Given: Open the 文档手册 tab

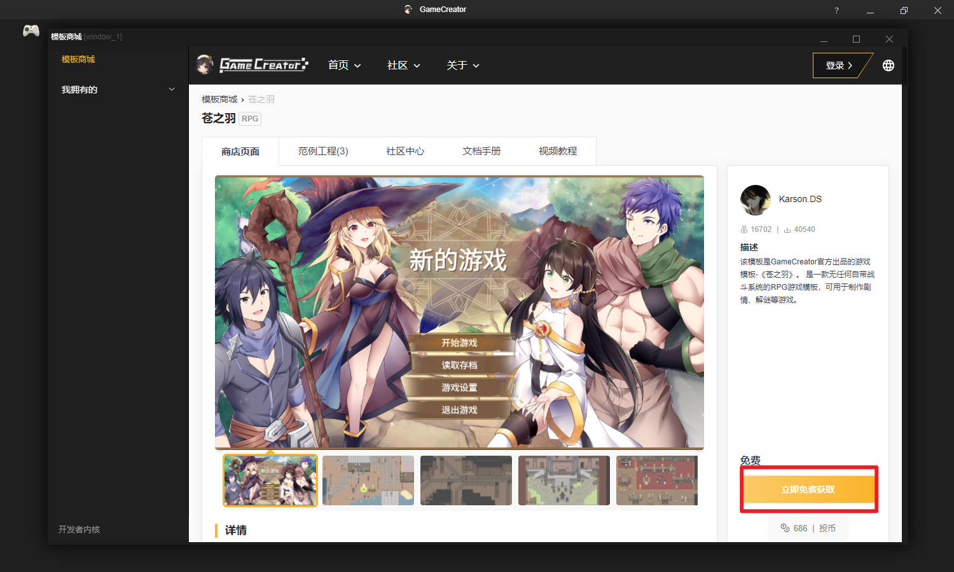Looking at the screenshot, I should click(481, 151).
